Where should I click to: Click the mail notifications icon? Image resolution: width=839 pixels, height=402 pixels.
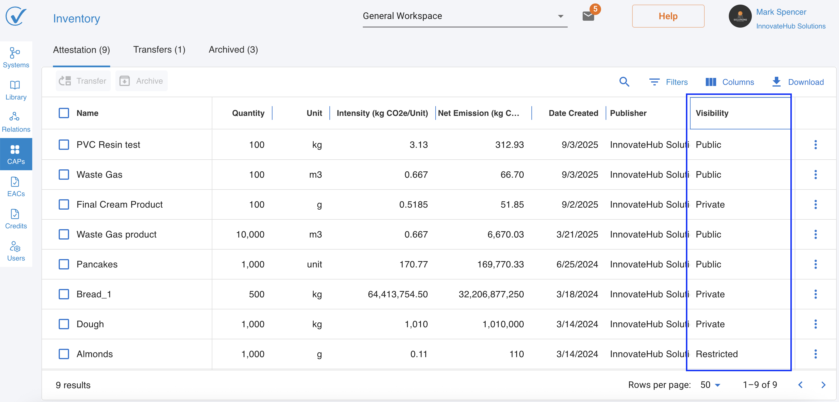tap(588, 16)
